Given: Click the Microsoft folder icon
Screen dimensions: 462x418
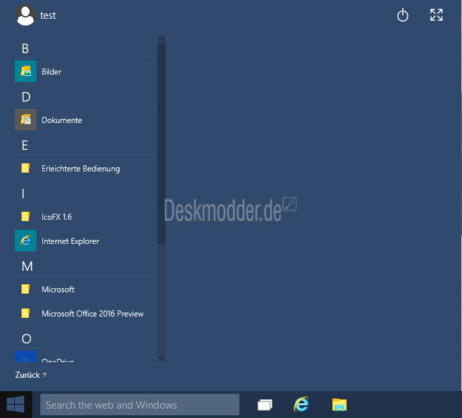Looking at the screenshot, I should (x=26, y=289).
